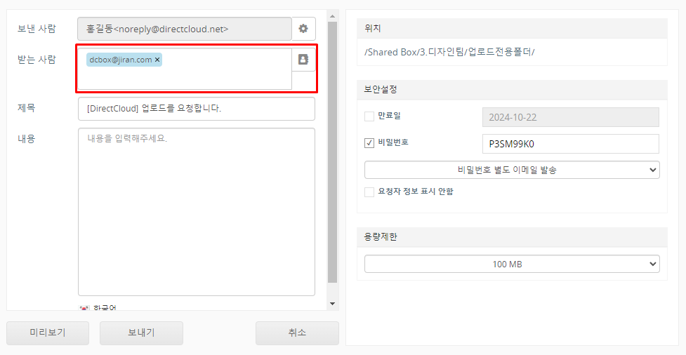Click the expiration date field 2024-10-22
Viewport: 686px width, 355px height.
click(570, 117)
